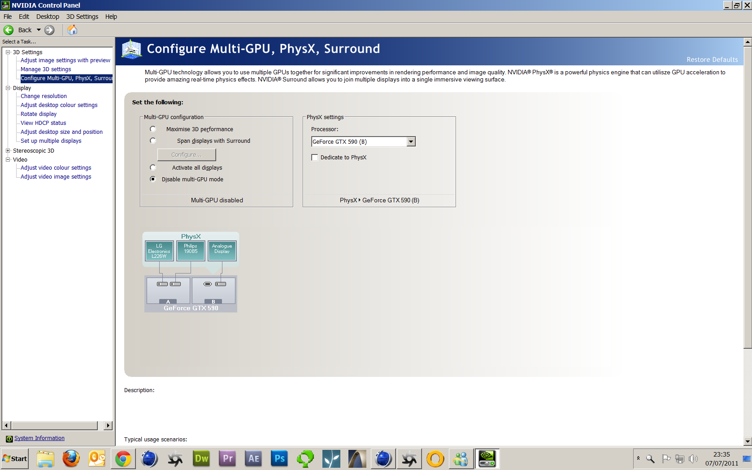Click the NVIDIA Control Panel taskbar button

point(487,459)
